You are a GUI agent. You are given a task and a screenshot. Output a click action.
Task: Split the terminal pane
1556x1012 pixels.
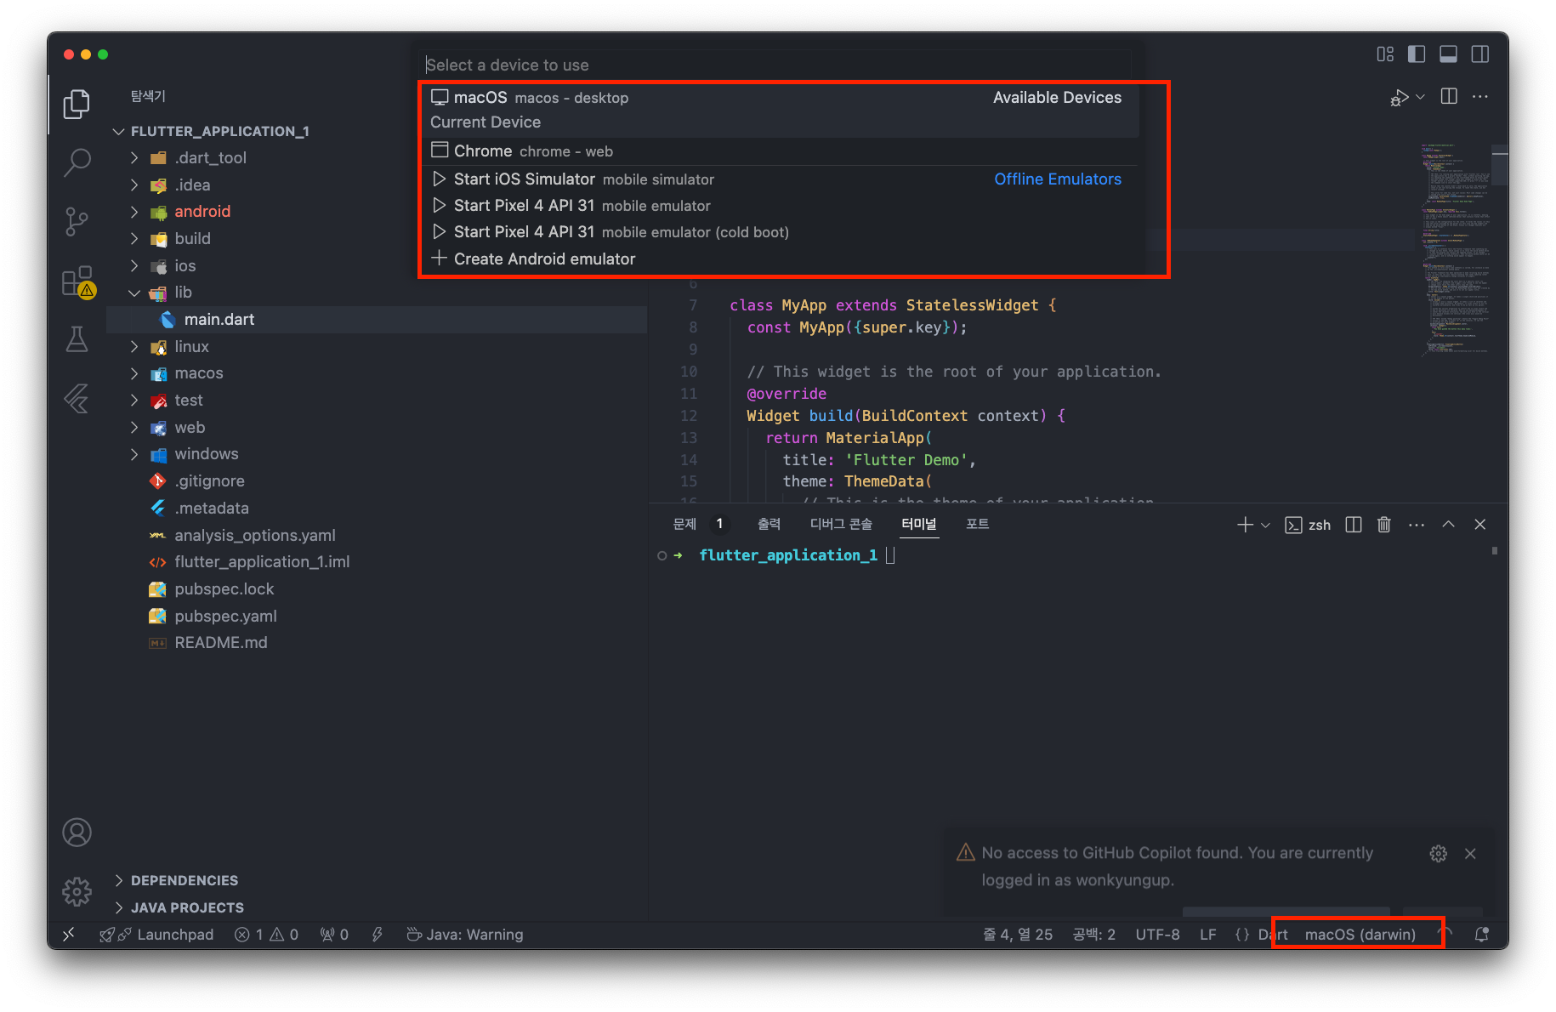(1354, 525)
